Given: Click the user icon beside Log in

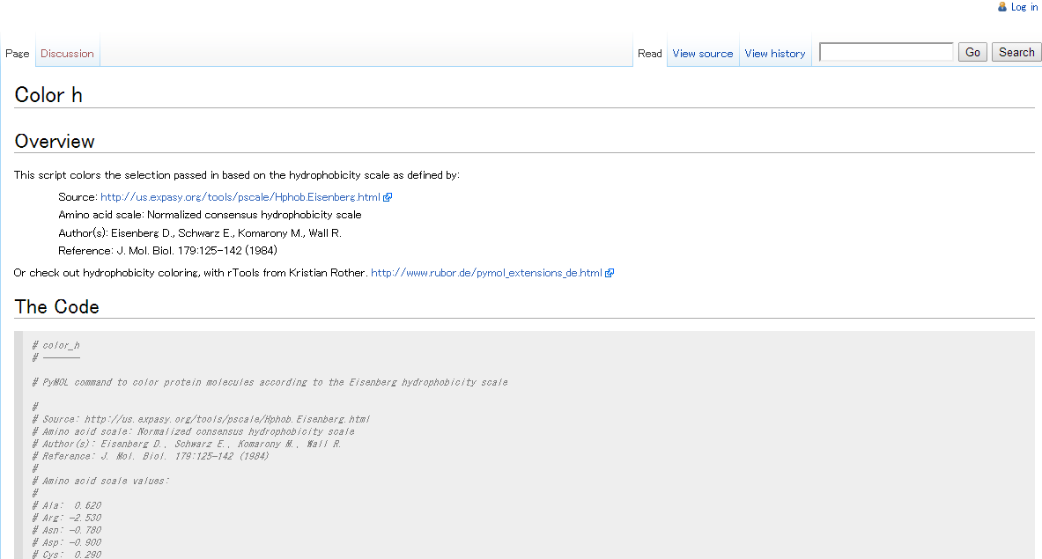Looking at the screenshot, I should coord(1002,7).
